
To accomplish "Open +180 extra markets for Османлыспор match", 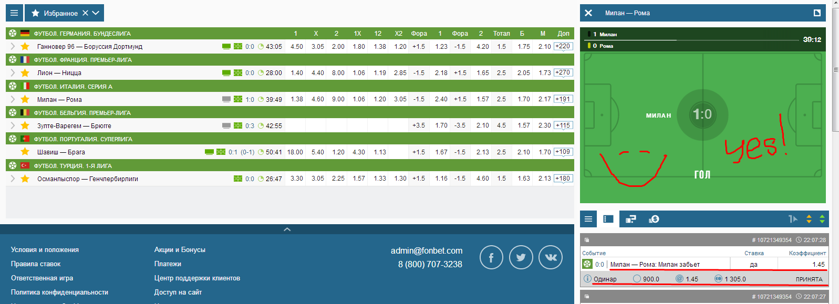I will [x=563, y=179].
